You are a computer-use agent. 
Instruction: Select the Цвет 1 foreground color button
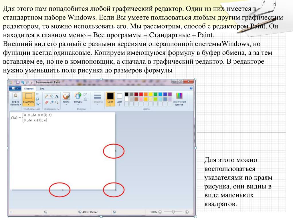click(x=110, y=99)
